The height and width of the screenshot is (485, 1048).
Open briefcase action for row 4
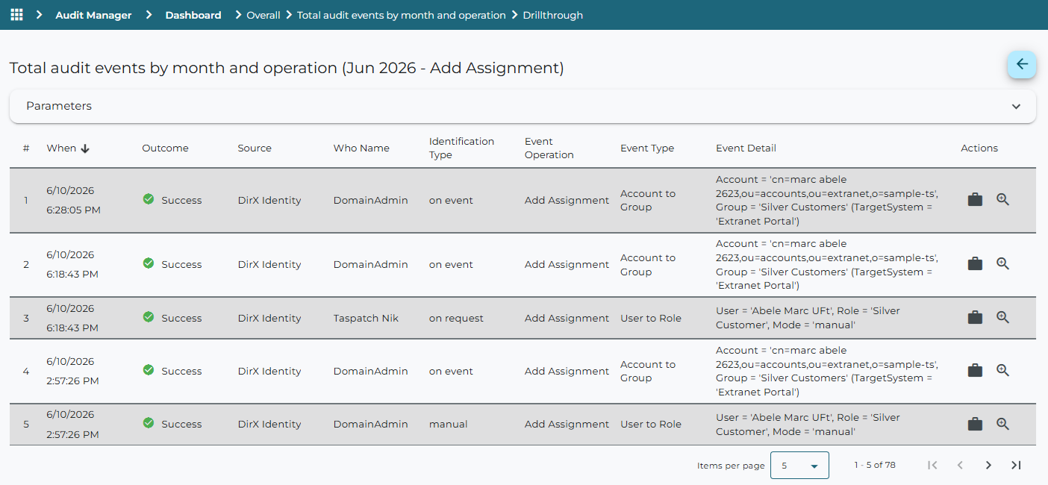pyautogui.click(x=975, y=371)
